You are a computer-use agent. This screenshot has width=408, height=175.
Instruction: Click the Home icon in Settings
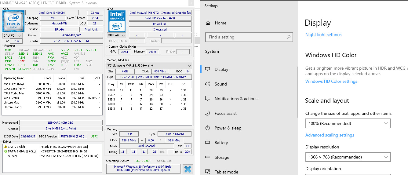point(208,23)
